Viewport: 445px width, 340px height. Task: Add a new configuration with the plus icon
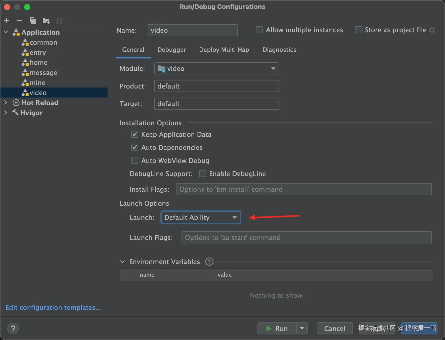[7, 21]
